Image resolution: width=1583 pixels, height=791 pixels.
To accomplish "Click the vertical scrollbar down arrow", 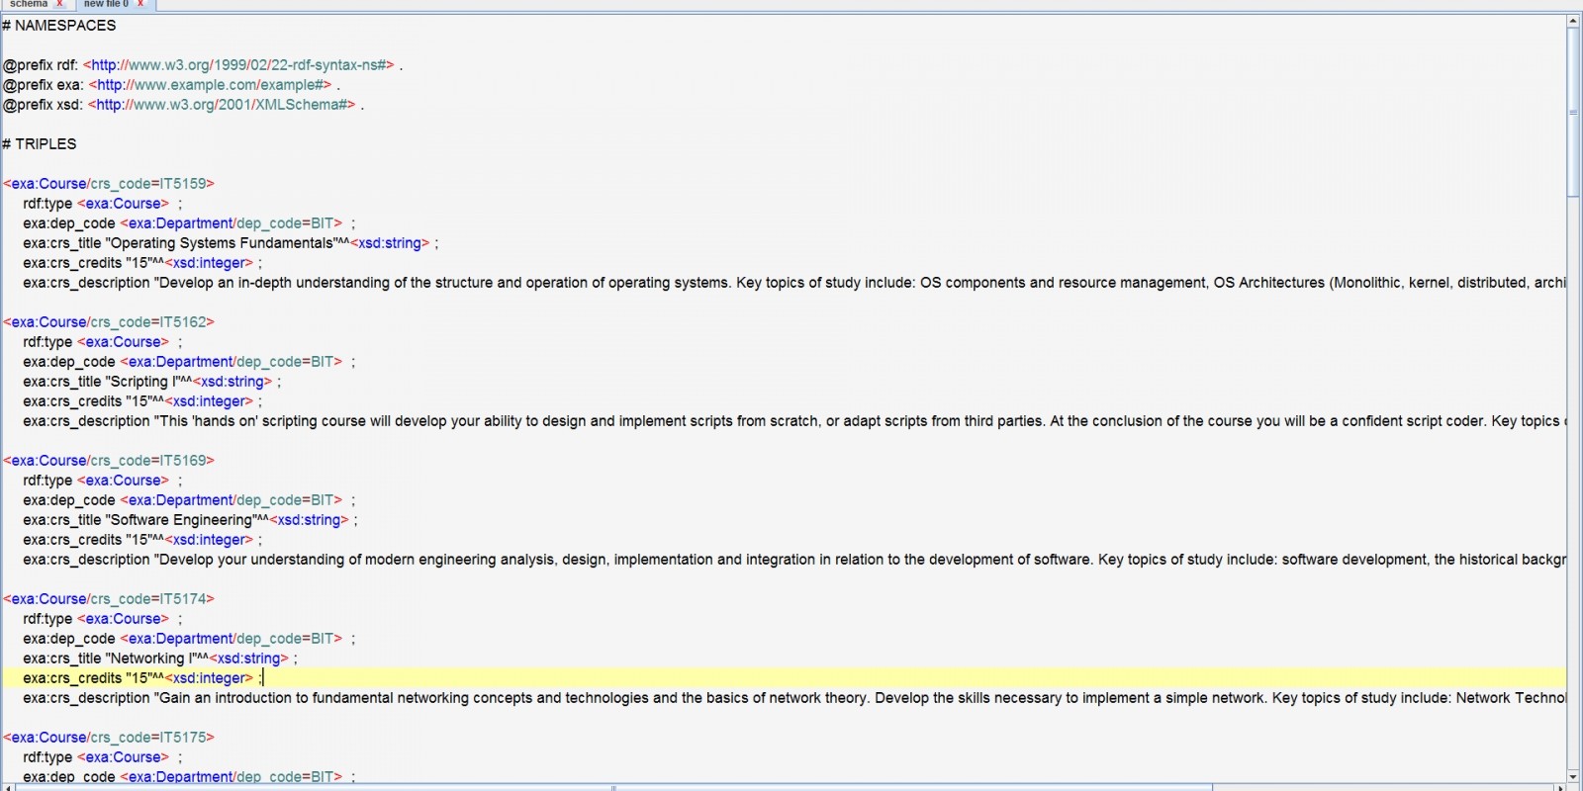I will click(x=1573, y=776).
